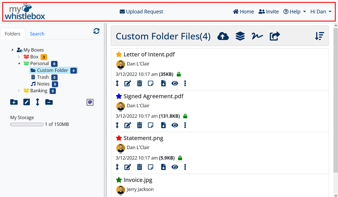The image size is (338, 197).
Task: Expand the Box folder tree arrow
Action: click(x=19, y=57)
